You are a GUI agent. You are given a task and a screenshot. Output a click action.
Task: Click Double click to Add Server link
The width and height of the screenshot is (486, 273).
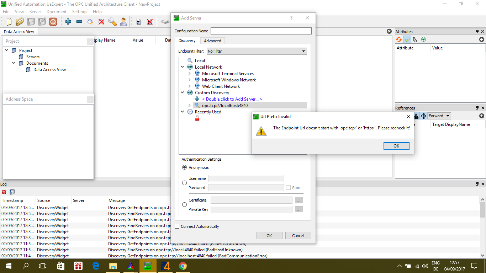point(232,99)
